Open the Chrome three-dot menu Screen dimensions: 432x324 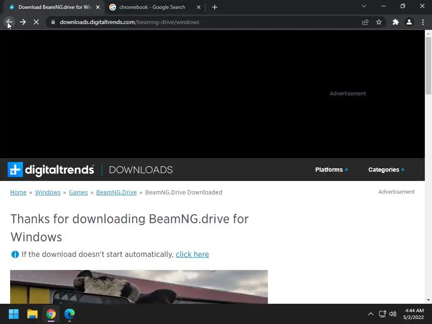coord(423,22)
